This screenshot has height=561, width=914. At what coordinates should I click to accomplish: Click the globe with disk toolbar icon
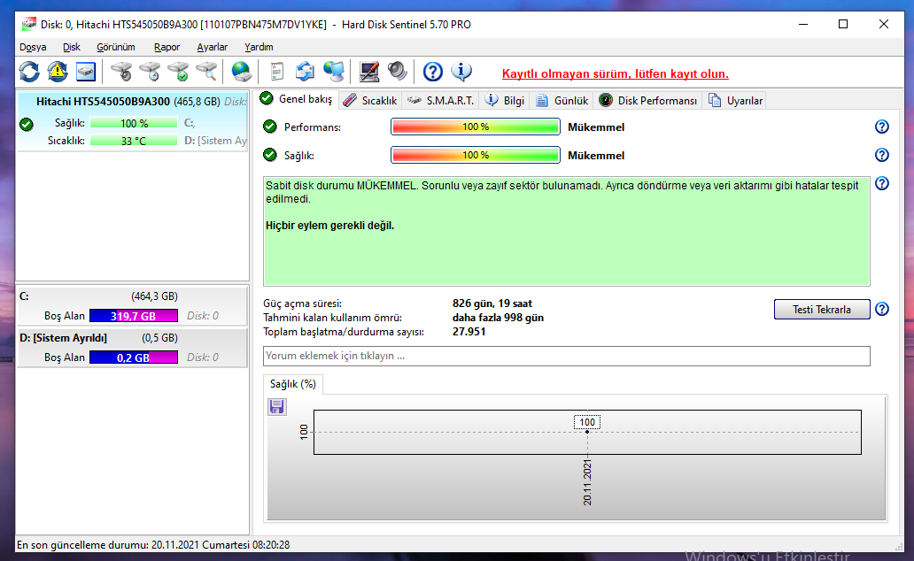[241, 72]
